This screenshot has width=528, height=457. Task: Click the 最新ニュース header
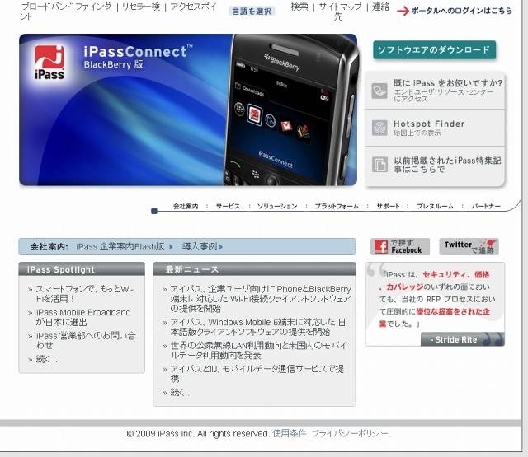[254, 269]
